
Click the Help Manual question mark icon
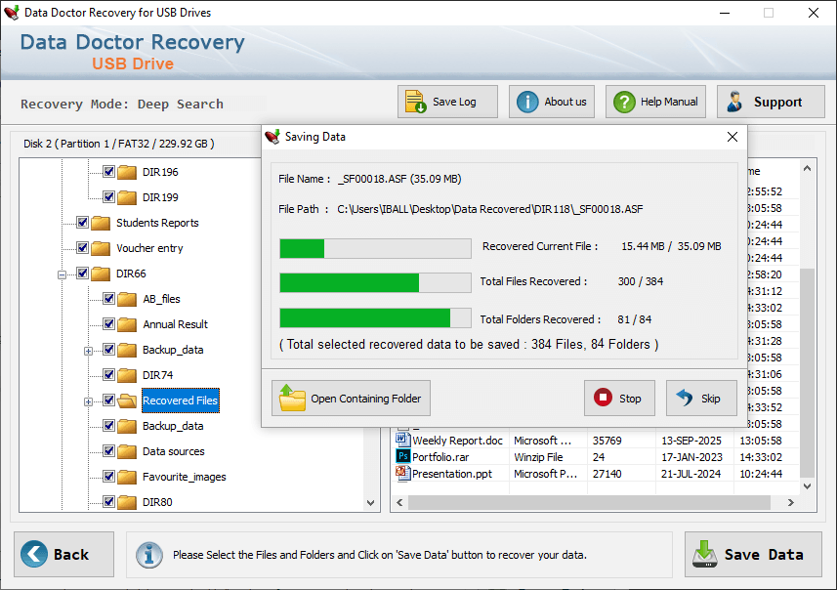click(x=624, y=102)
